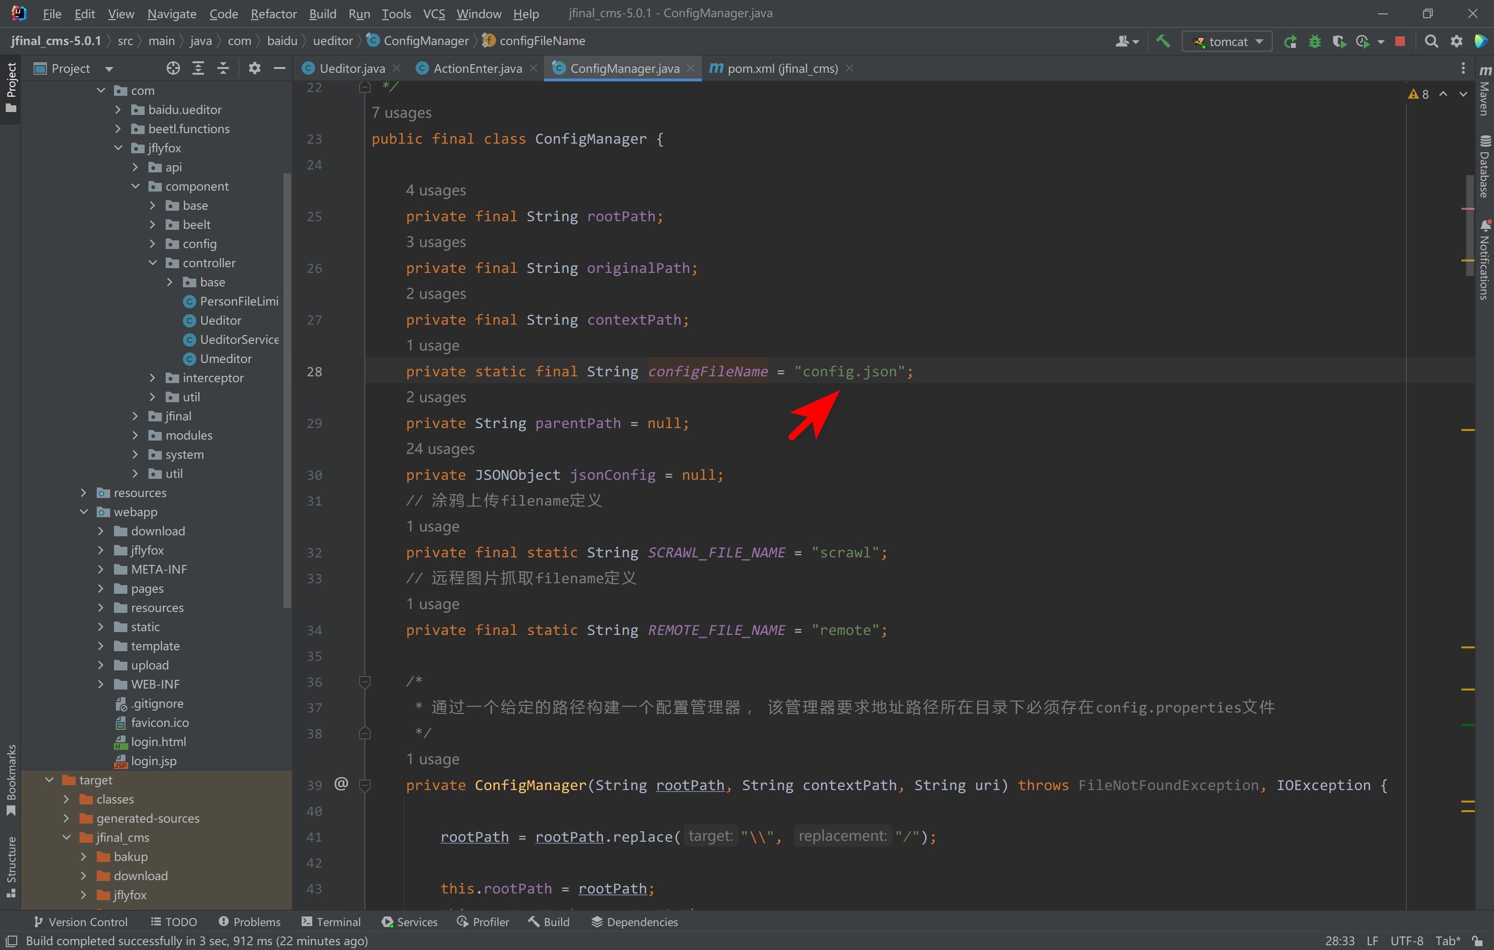1494x950 pixels.
Task: Start debugging with the bug icon
Action: click(1315, 42)
